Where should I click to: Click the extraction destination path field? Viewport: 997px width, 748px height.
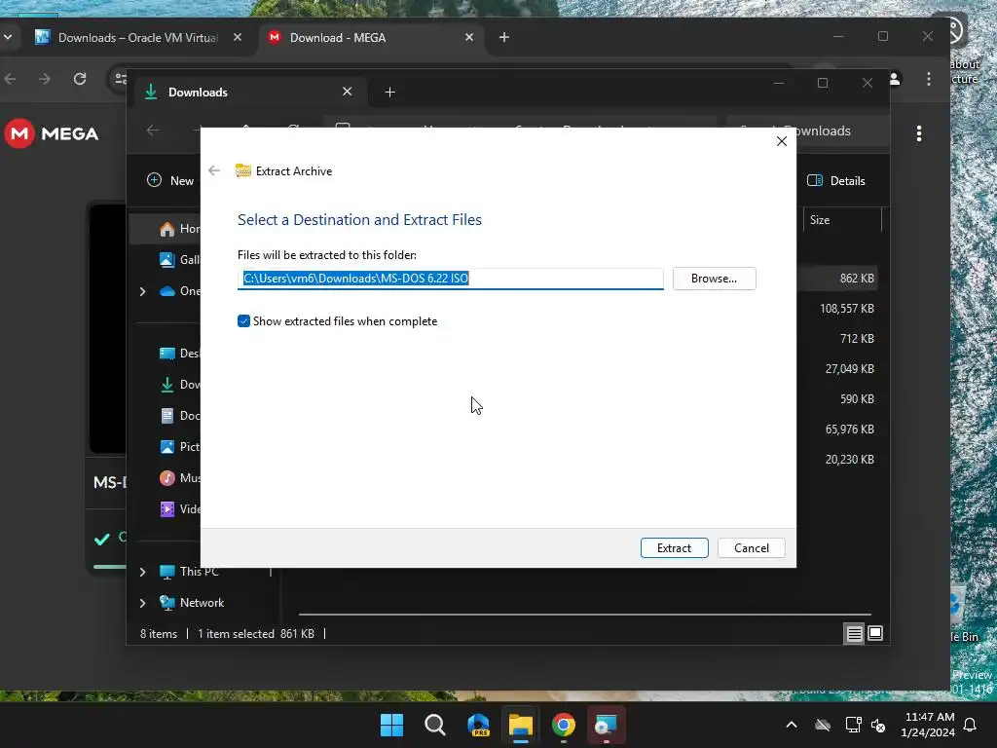click(450, 279)
